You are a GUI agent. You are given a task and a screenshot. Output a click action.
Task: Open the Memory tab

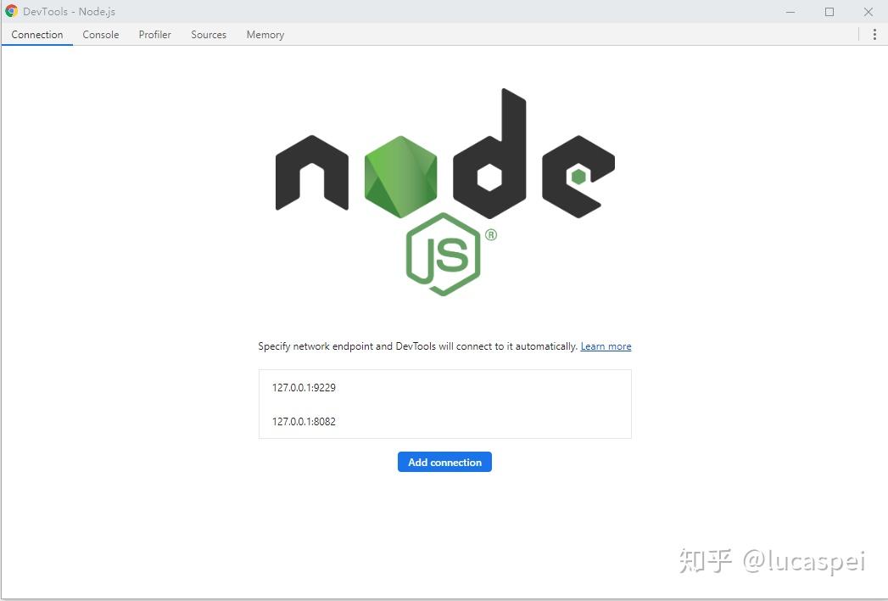[x=265, y=35]
